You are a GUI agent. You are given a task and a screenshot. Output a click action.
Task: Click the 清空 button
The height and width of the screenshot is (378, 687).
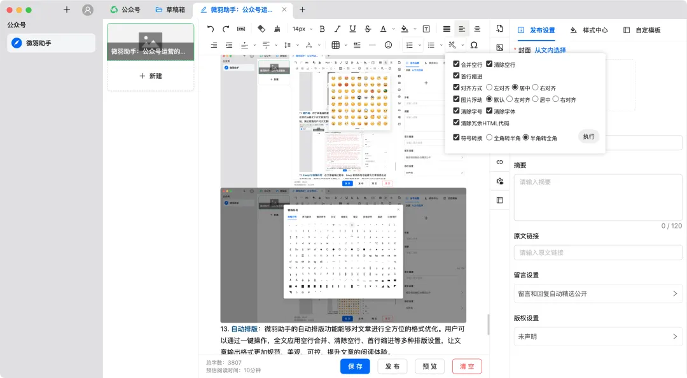pos(467,367)
